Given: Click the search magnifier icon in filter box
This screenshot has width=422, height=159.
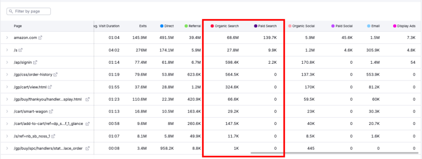Looking at the screenshot, I should coord(11,11).
